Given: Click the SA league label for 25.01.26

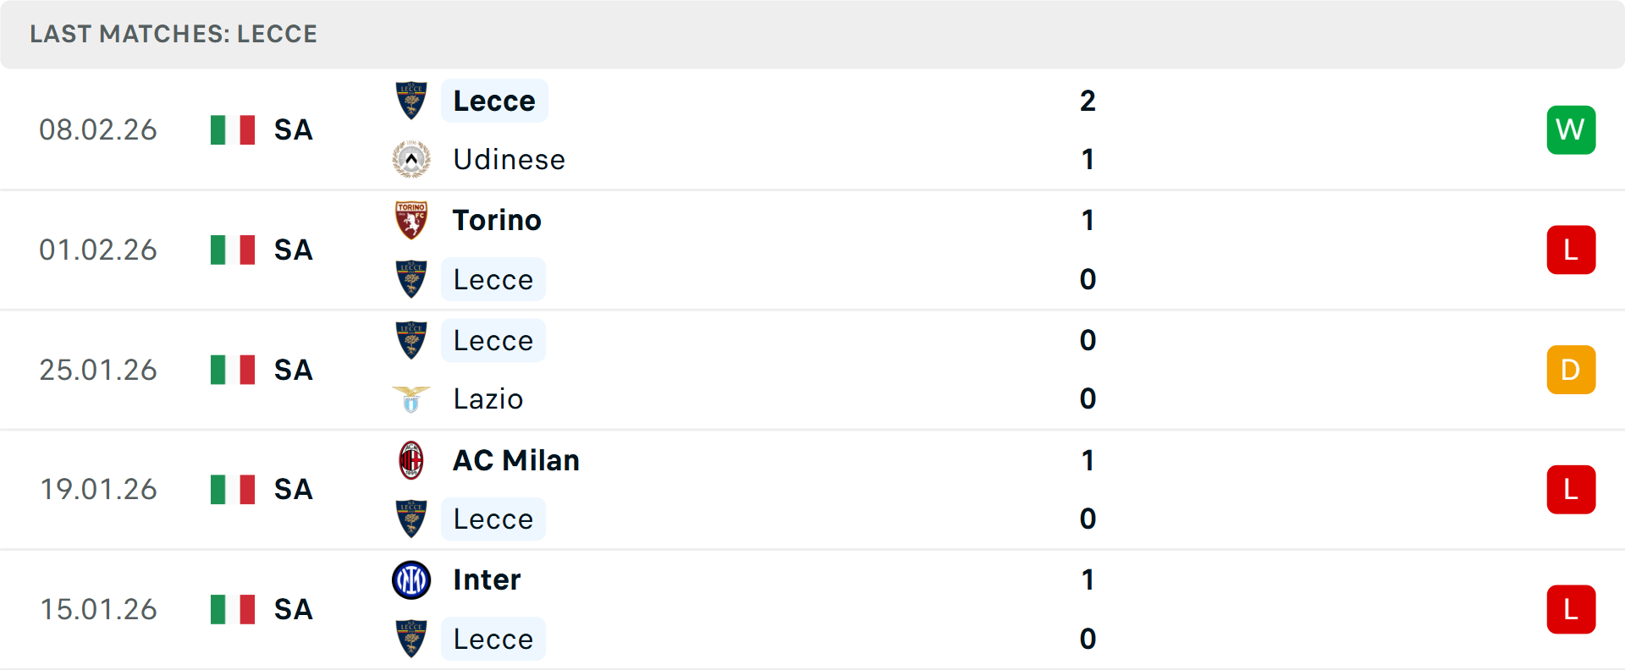Looking at the screenshot, I should [x=294, y=370].
